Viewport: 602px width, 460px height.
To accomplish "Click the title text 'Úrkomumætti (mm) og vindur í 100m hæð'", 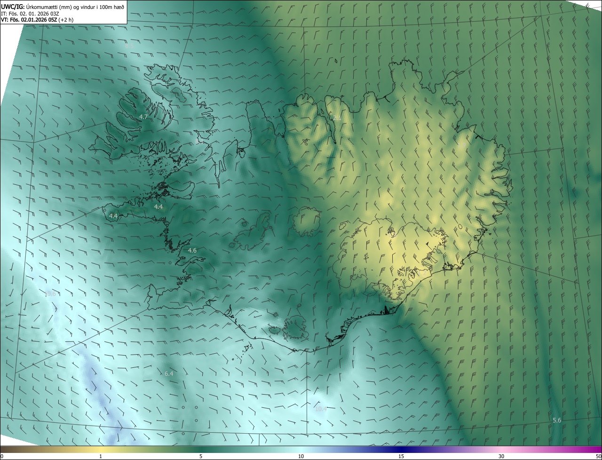I will coord(75,6).
